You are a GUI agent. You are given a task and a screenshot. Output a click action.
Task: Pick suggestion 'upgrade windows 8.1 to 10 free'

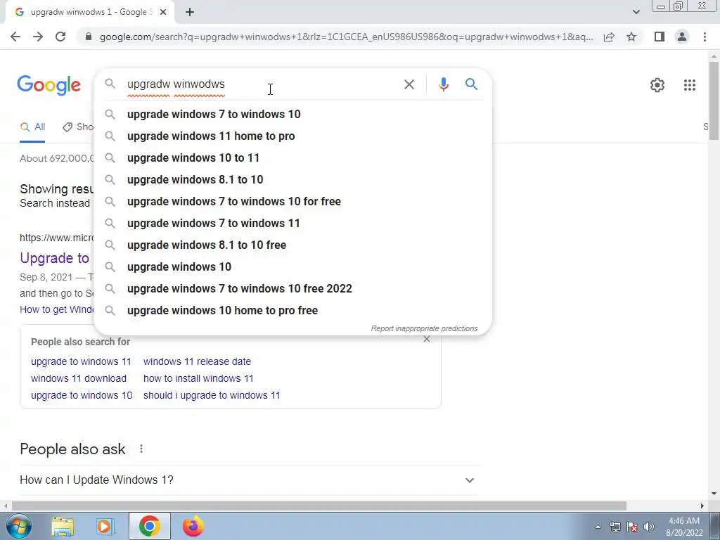coord(292,245)
